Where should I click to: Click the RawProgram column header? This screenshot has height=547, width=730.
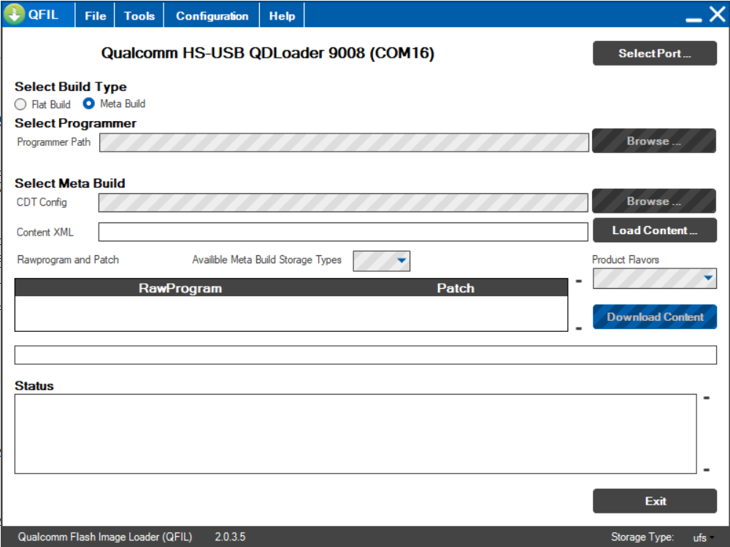tap(180, 288)
